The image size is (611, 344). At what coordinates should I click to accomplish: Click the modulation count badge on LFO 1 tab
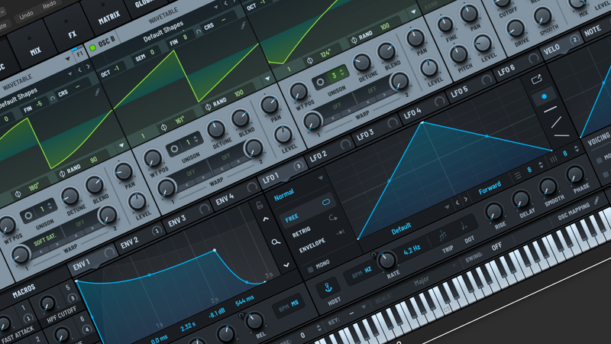coord(298,166)
